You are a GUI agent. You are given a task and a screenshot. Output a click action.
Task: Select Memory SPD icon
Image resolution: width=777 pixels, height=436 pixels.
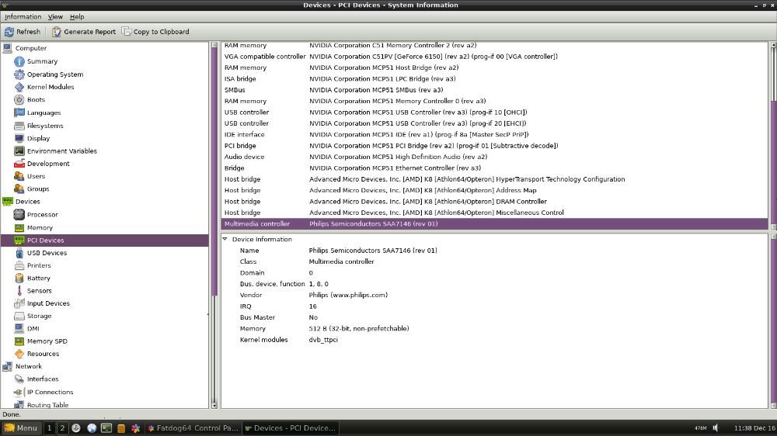coord(19,341)
